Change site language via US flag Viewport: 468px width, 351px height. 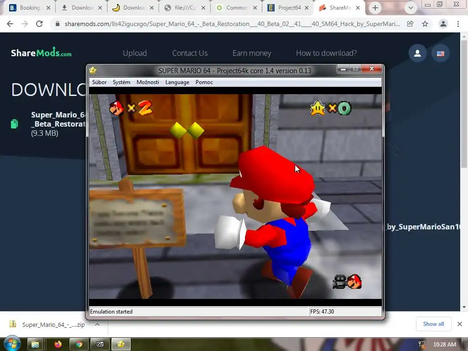coord(441,53)
